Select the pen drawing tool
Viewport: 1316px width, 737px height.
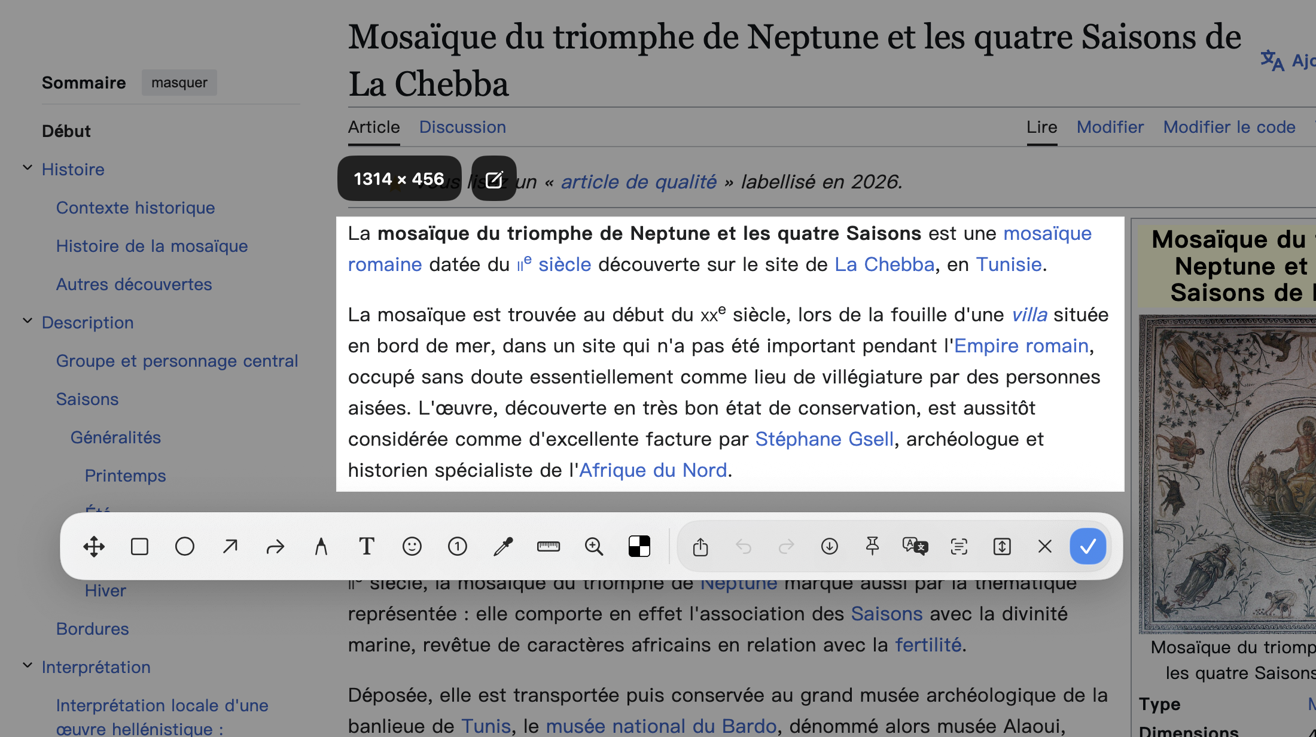click(321, 546)
